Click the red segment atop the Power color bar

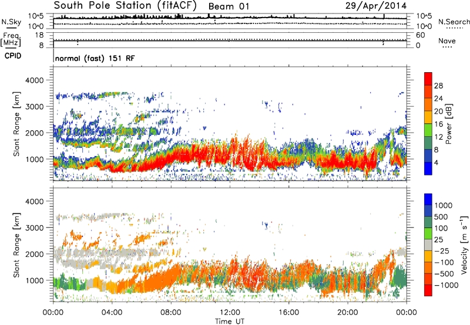click(428, 79)
